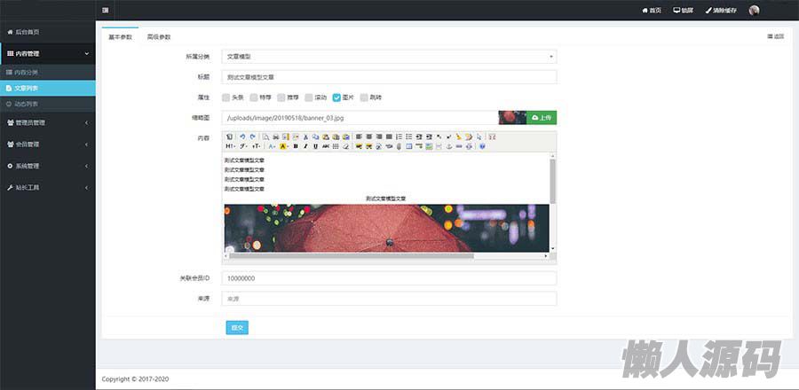This screenshot has height=390, width=799.
Task: Open user avatar menu
Action: pos(754,10)
